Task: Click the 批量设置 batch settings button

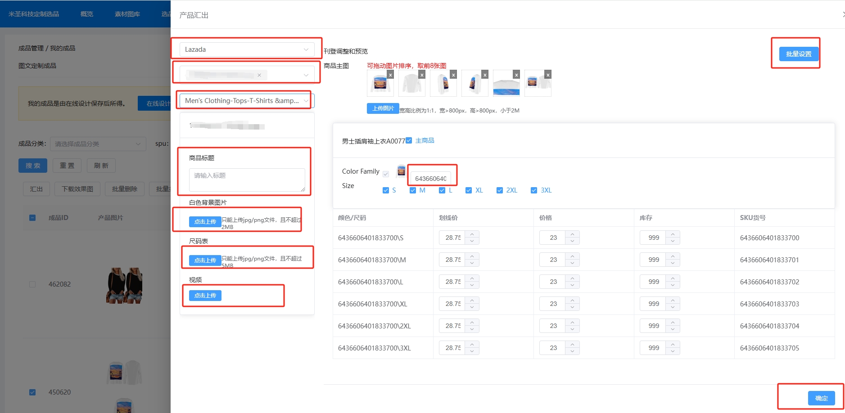Action: (x=798, y=54)
